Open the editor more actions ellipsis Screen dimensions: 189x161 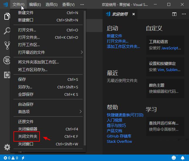click(x=184, y=14)
